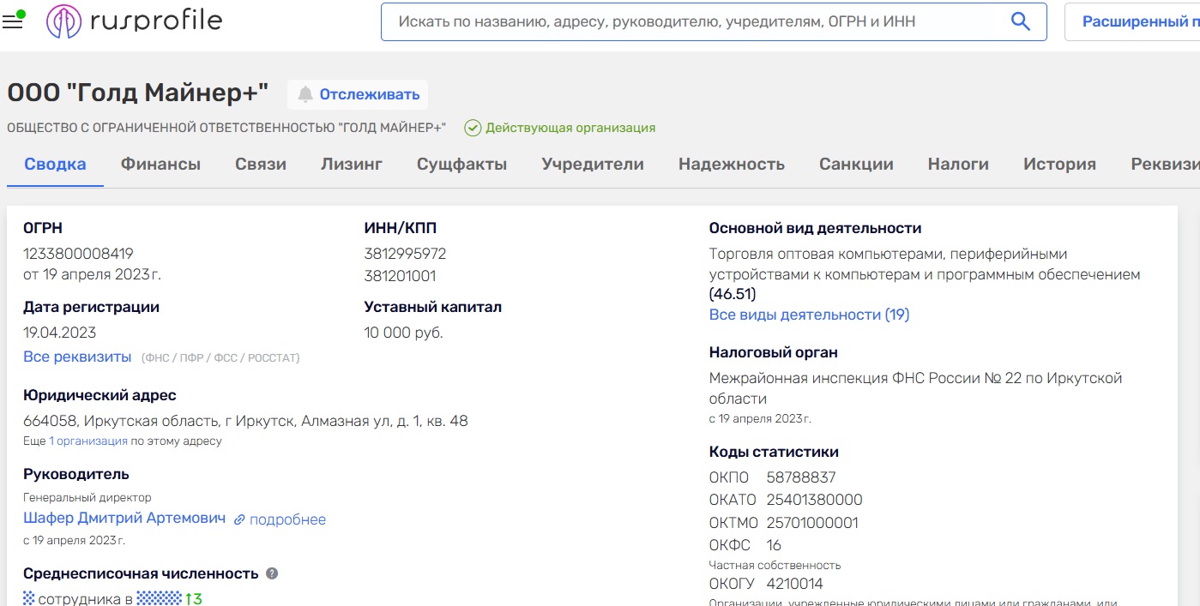Click the legal address text 664058

coord(245,421)
